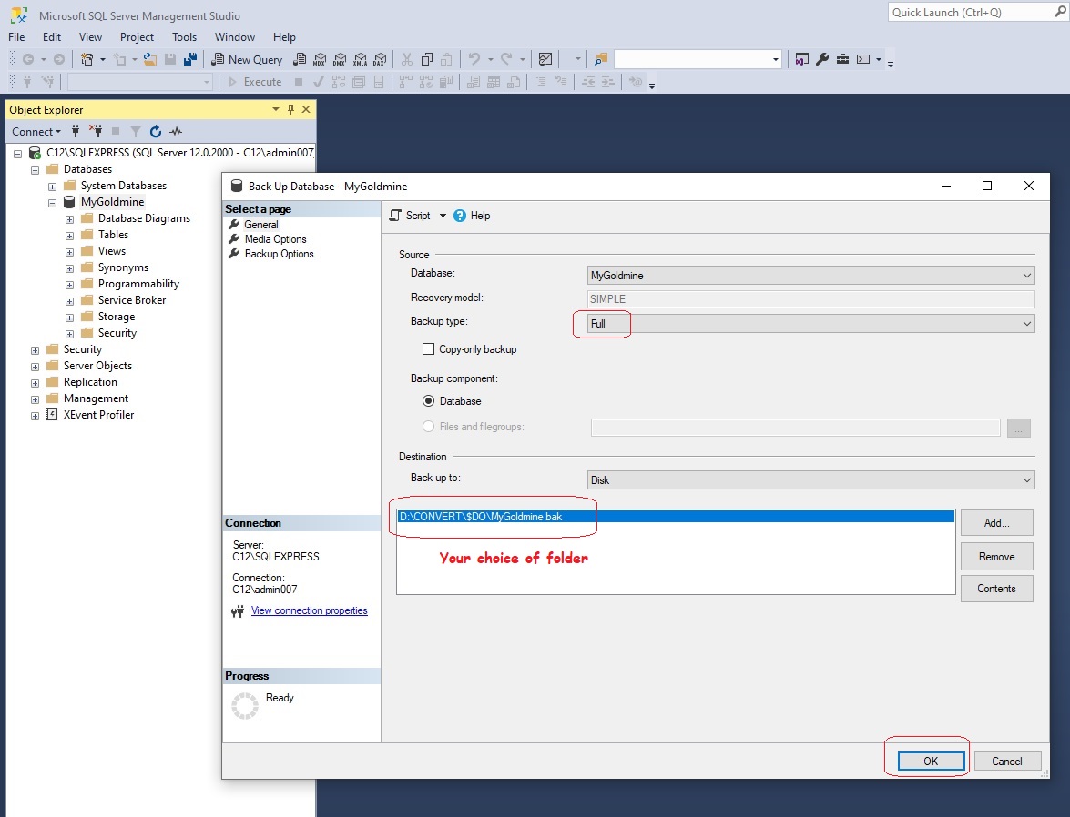
Task: Open the Connect dropdown in Object Explorer
Action: point(36,131)
